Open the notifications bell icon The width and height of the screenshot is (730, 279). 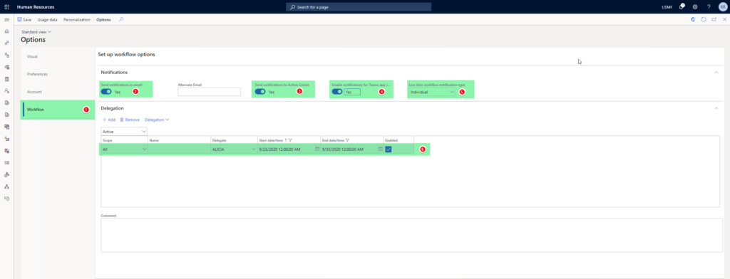(x=682, y=6)
